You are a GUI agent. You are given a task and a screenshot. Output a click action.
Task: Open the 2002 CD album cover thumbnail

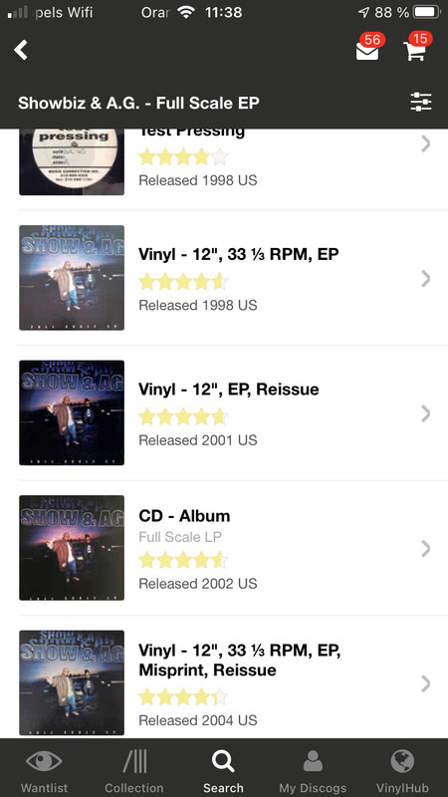(x=72, y=548)
